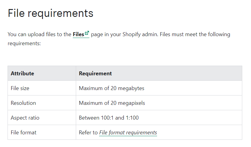Click the text You can upload files
Screen dimensions: 251x147
coord(33,34)
